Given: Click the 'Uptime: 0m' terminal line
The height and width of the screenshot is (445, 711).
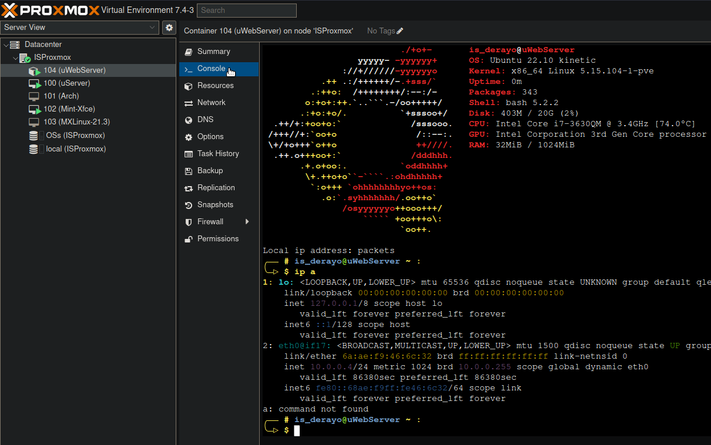Looking at the screenshot, I should (x=495, y=82).
